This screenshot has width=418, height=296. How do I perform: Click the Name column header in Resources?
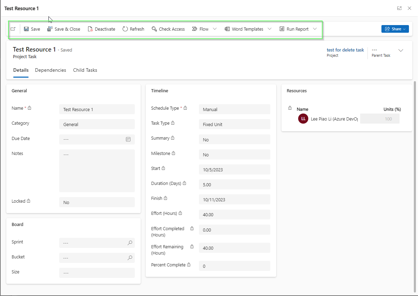point(302,109)
